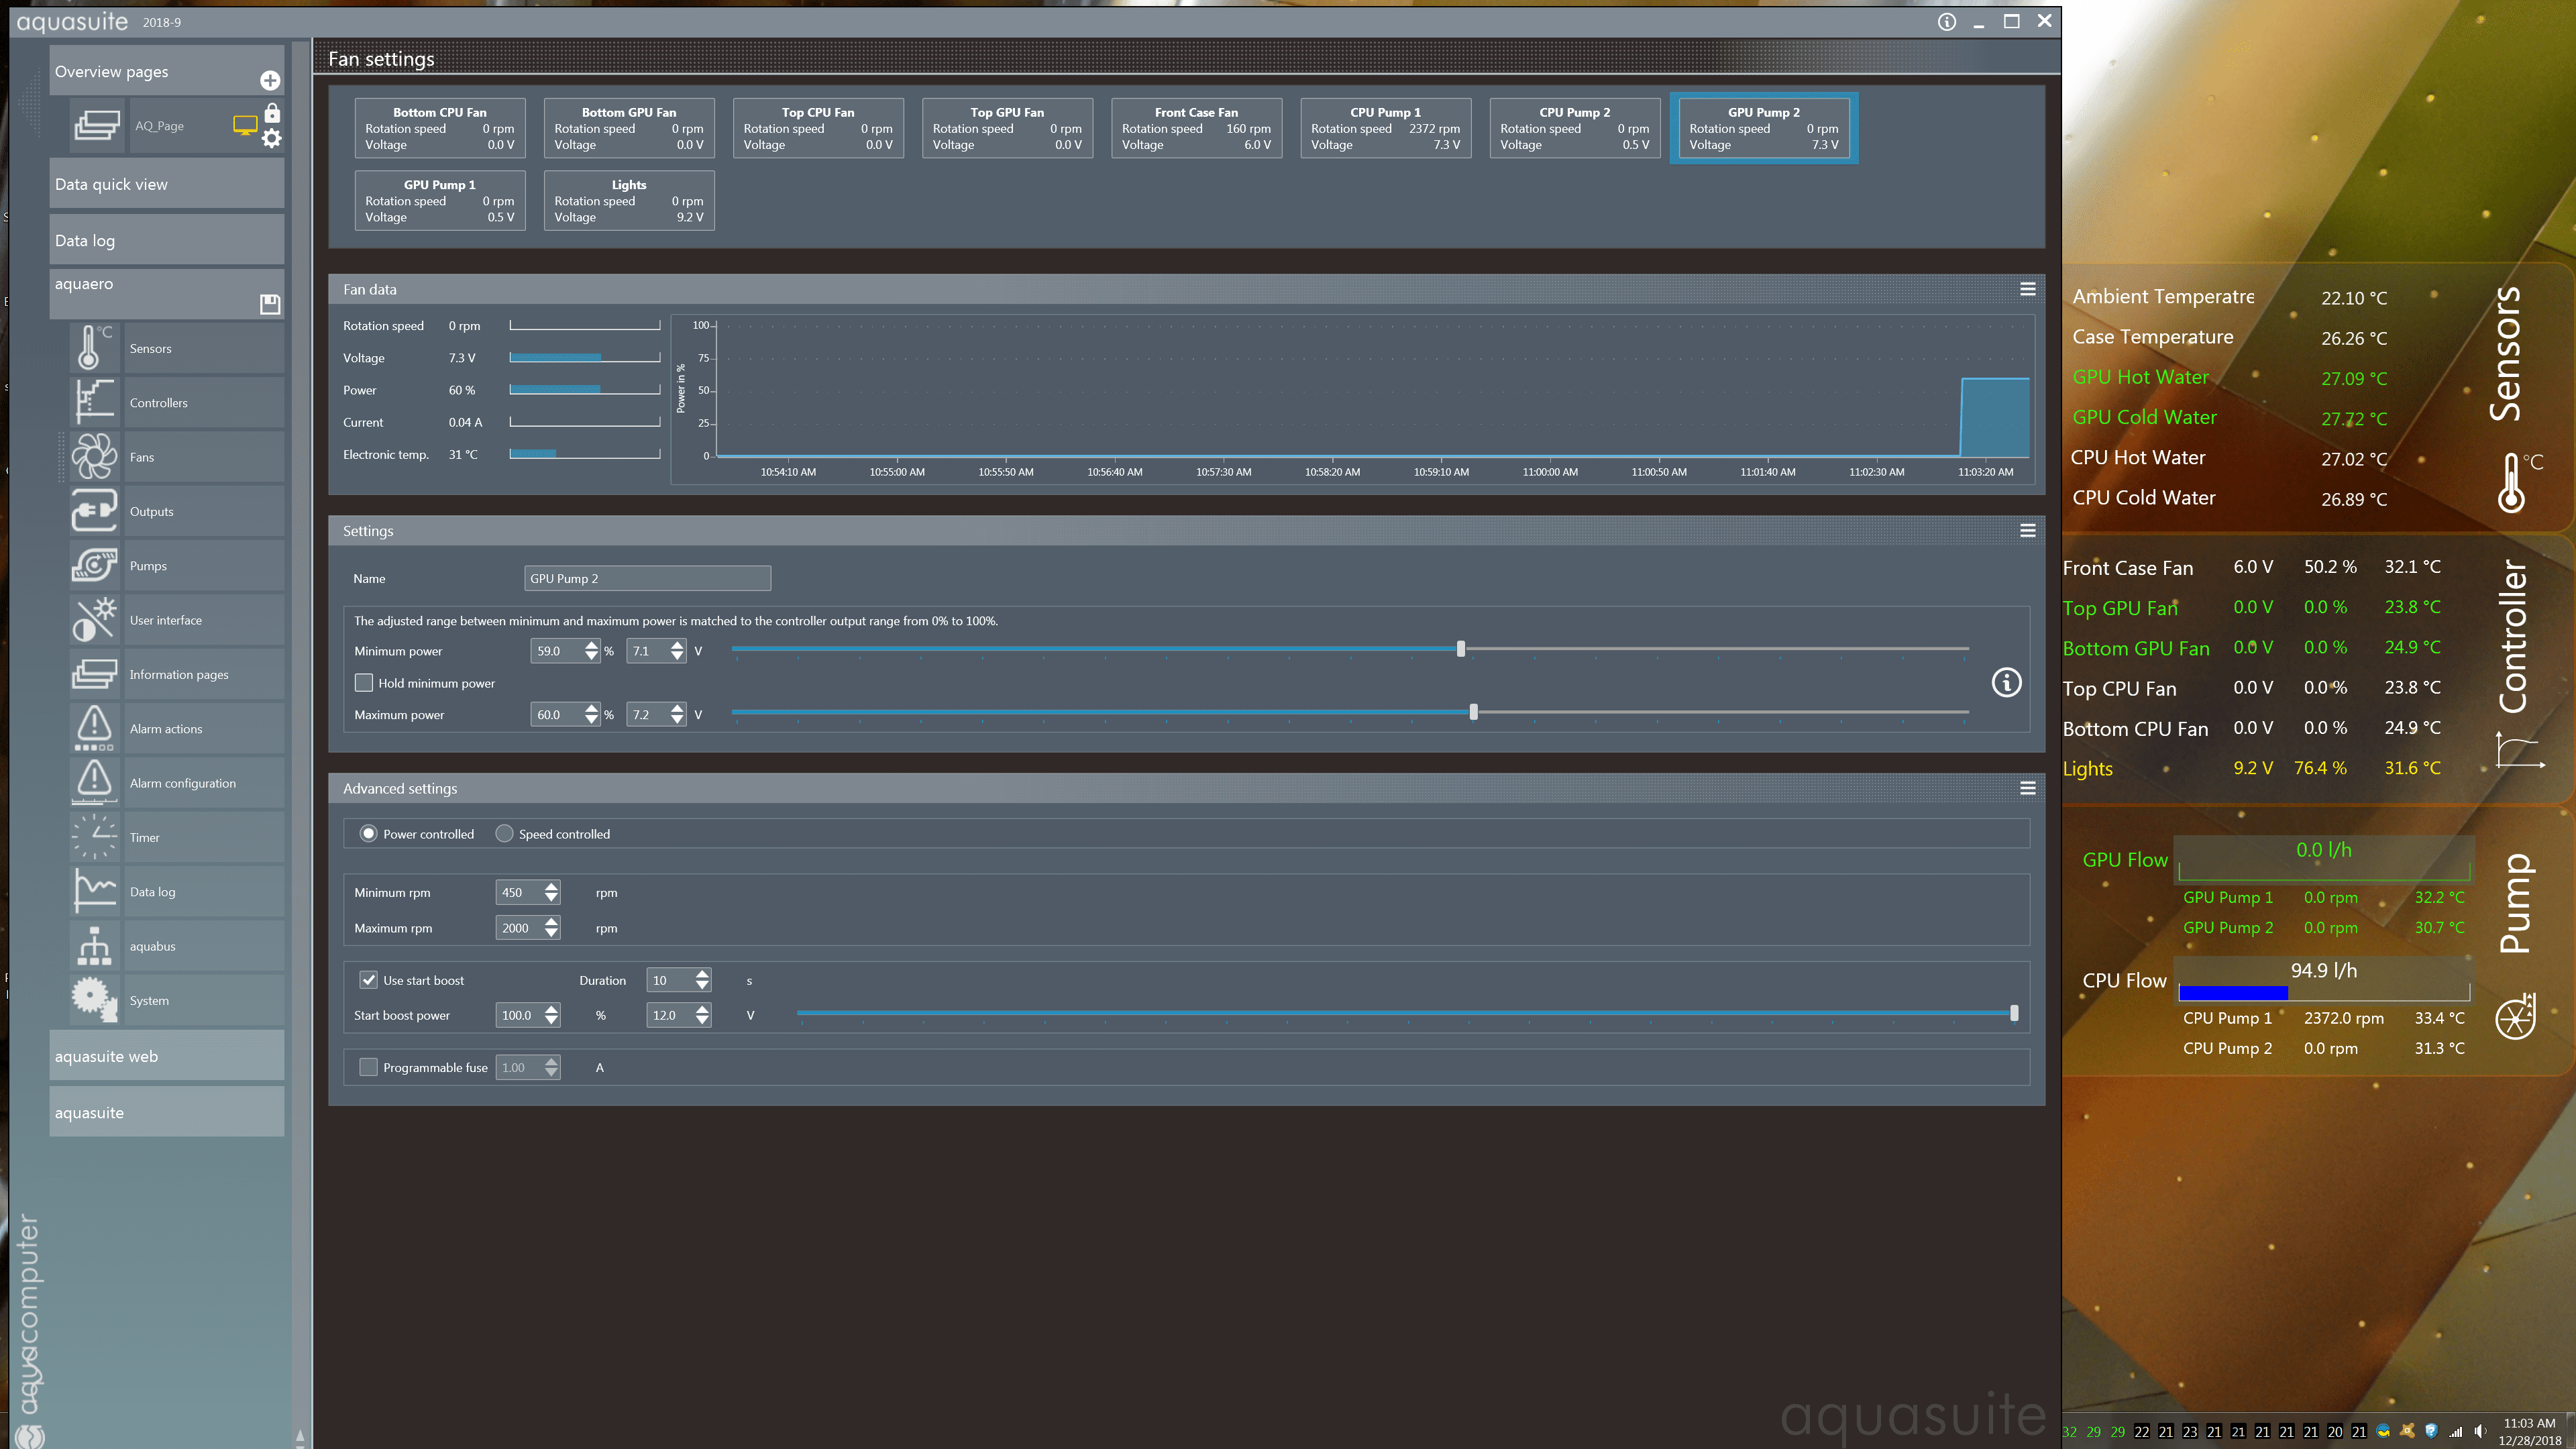
Task: Increase Minimum rpm stepper up arrow
Action: [x=551, y=886]
